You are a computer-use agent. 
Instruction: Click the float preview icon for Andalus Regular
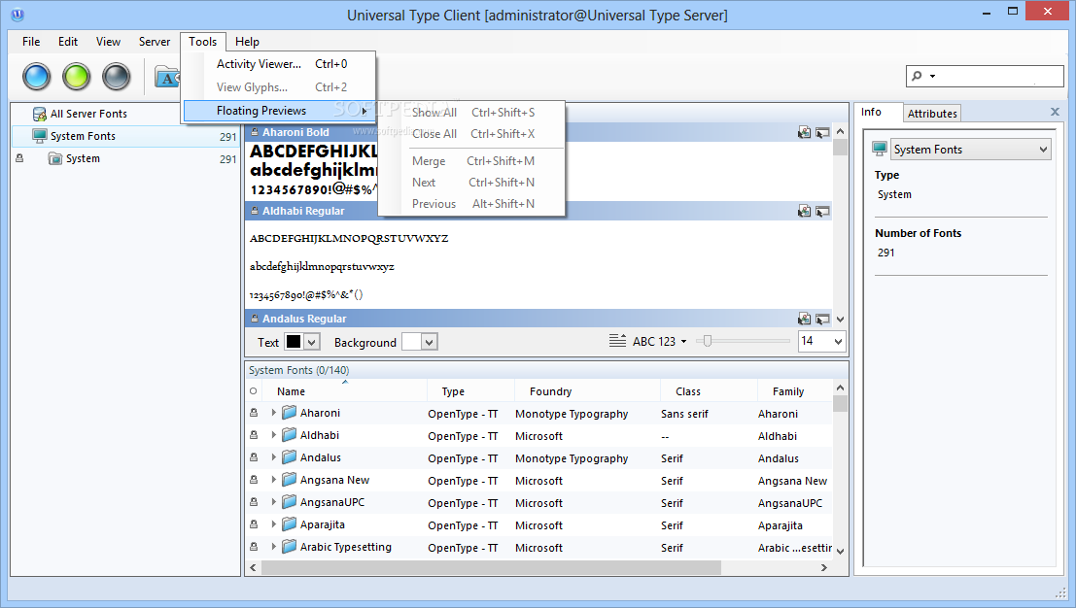(822, 319)
